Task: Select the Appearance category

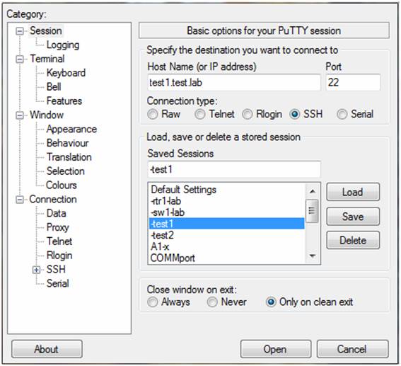Action: coord(71,130)
